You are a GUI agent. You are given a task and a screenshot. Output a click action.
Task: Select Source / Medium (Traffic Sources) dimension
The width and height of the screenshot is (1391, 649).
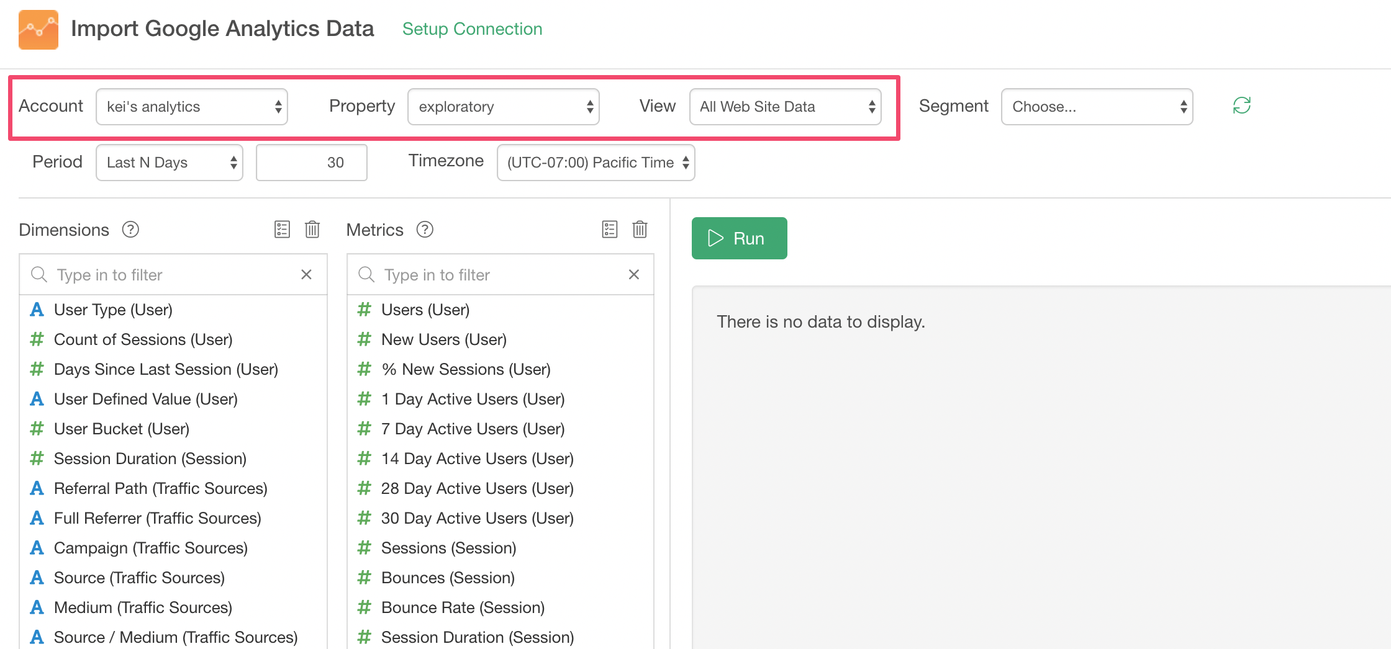pos(173,637)
